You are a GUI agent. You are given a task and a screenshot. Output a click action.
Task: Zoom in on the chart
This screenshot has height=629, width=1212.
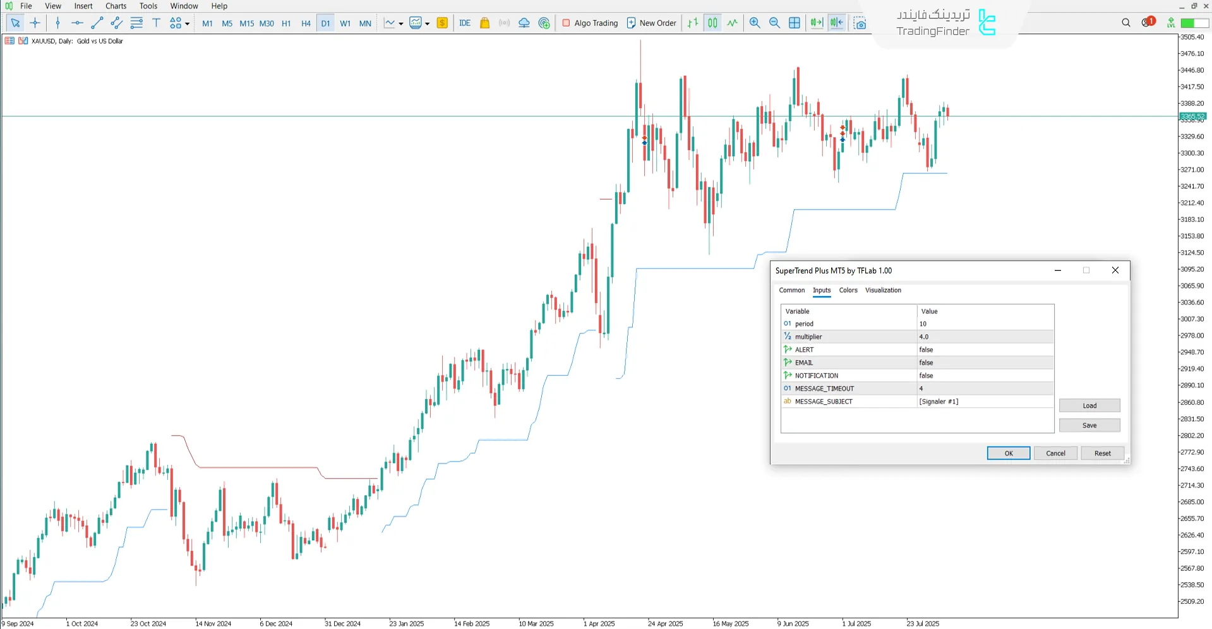coord(755,23)
